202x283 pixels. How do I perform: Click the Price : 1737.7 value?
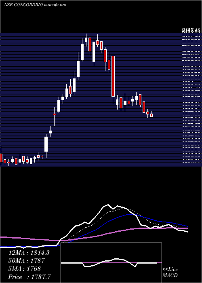[29, 277]
